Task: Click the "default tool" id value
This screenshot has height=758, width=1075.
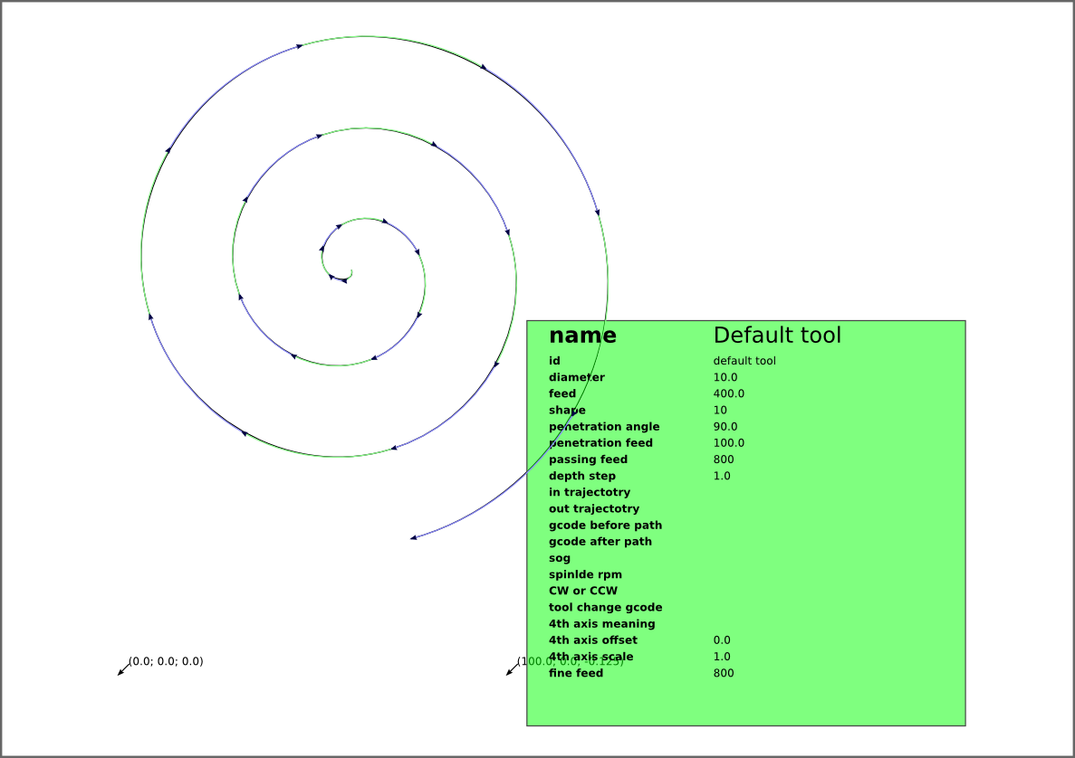Action: 744,361
